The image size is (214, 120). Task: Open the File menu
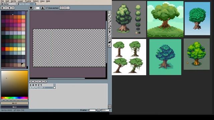pyautogui.click(x=2, y=1)
